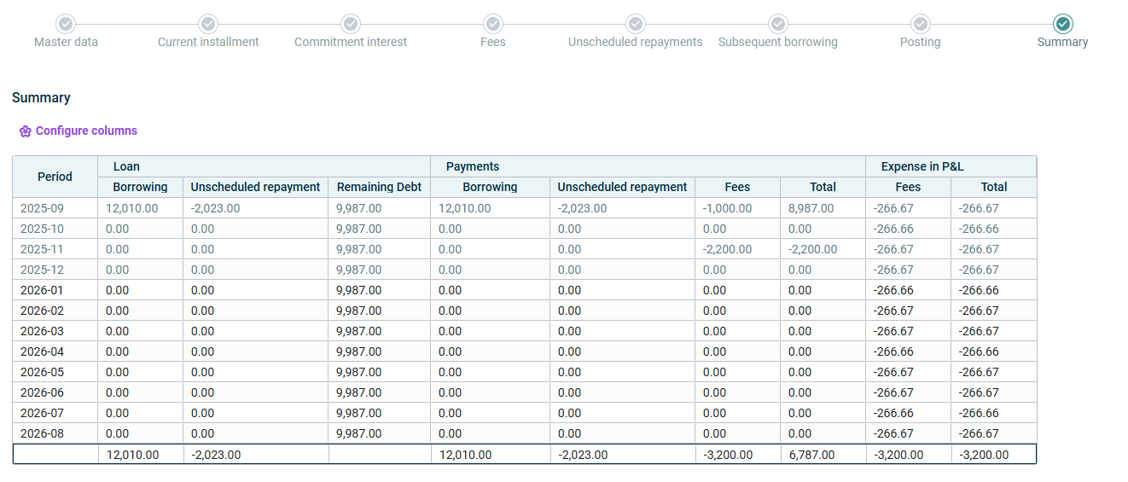Viewport: 1128px width, 482px height.
Task: Click the 8,987.00 total payment cell
Action: (823, 208)
